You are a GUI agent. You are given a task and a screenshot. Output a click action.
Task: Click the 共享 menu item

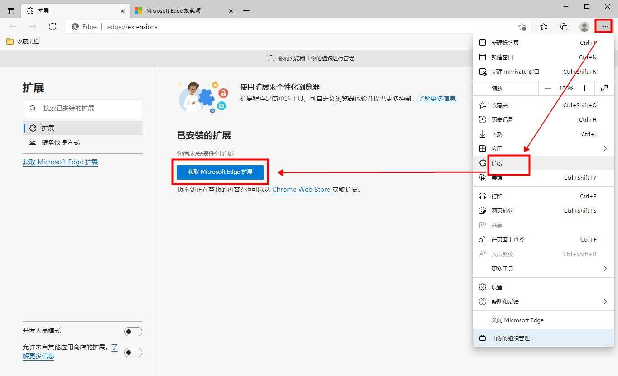(x=543, y=225)
